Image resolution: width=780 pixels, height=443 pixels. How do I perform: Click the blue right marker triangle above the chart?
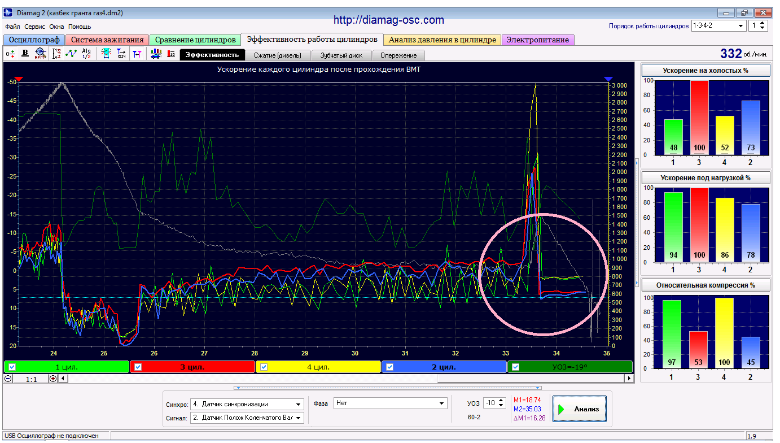pos(608,79)
